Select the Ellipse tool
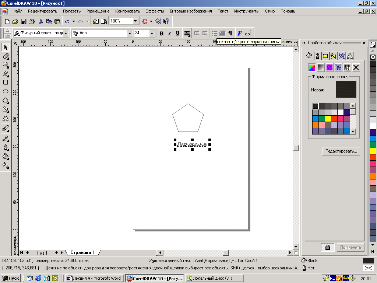The image size is (377, 283). [6, 91]
